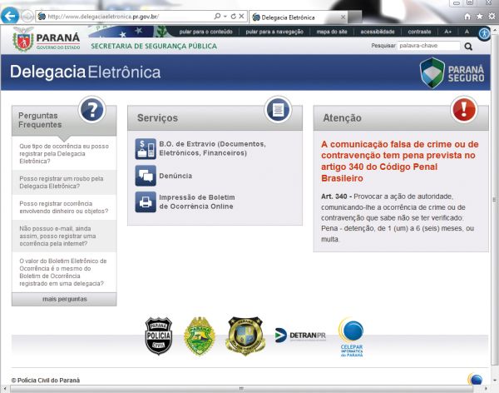Open the mapa do site menu item
Image resolution: width=499 pixels, height=393 pixels.
pyautogui.click(x=332, y=32)
